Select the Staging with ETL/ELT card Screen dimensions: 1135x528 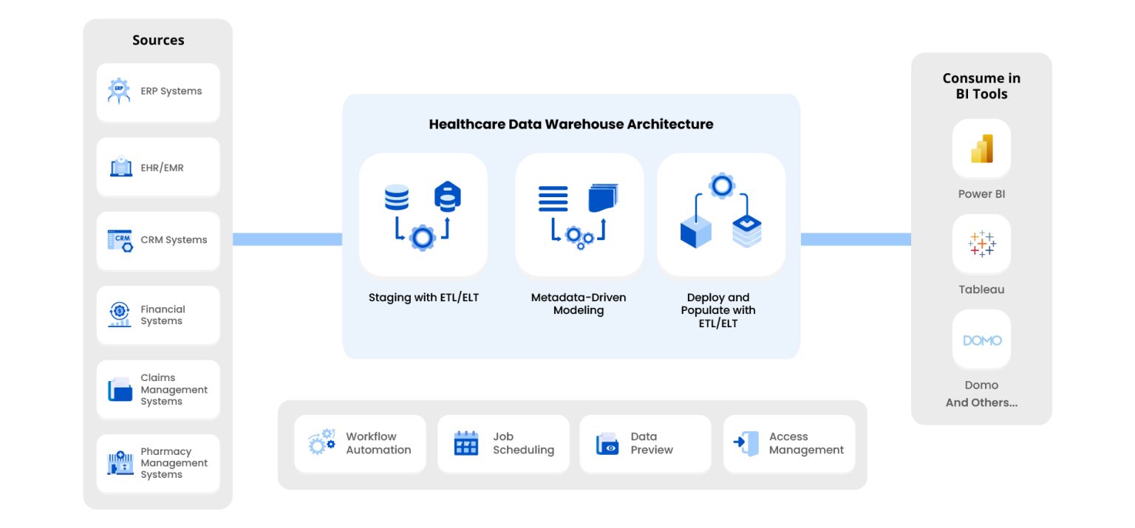point(423,215)
